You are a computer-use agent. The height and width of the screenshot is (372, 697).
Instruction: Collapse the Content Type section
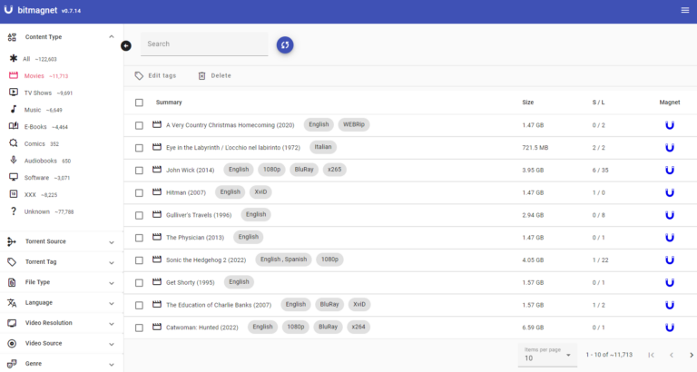click(x=62, y=37)
